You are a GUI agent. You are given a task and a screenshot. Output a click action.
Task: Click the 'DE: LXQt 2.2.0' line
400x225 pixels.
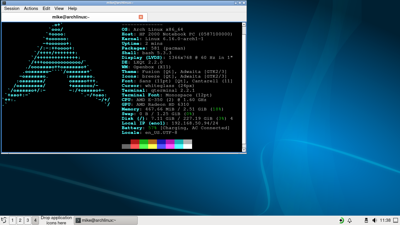(142, 62)
